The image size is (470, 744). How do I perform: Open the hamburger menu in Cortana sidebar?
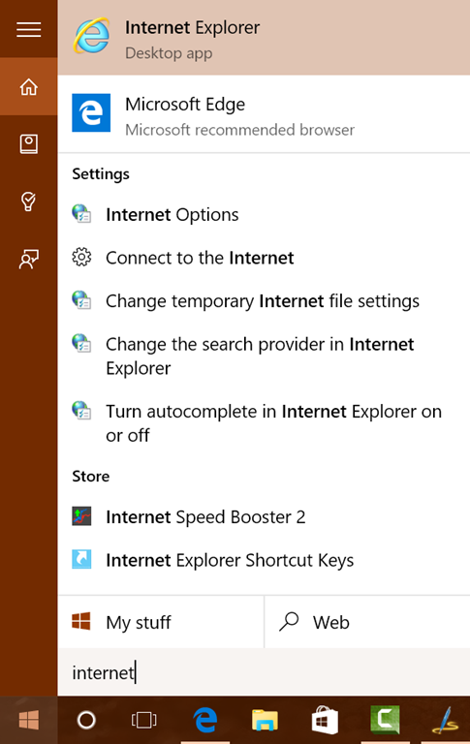coord(28,29)
